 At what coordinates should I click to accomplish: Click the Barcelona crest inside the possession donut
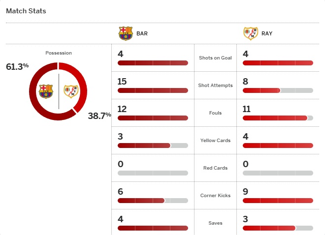click(46, 91)
